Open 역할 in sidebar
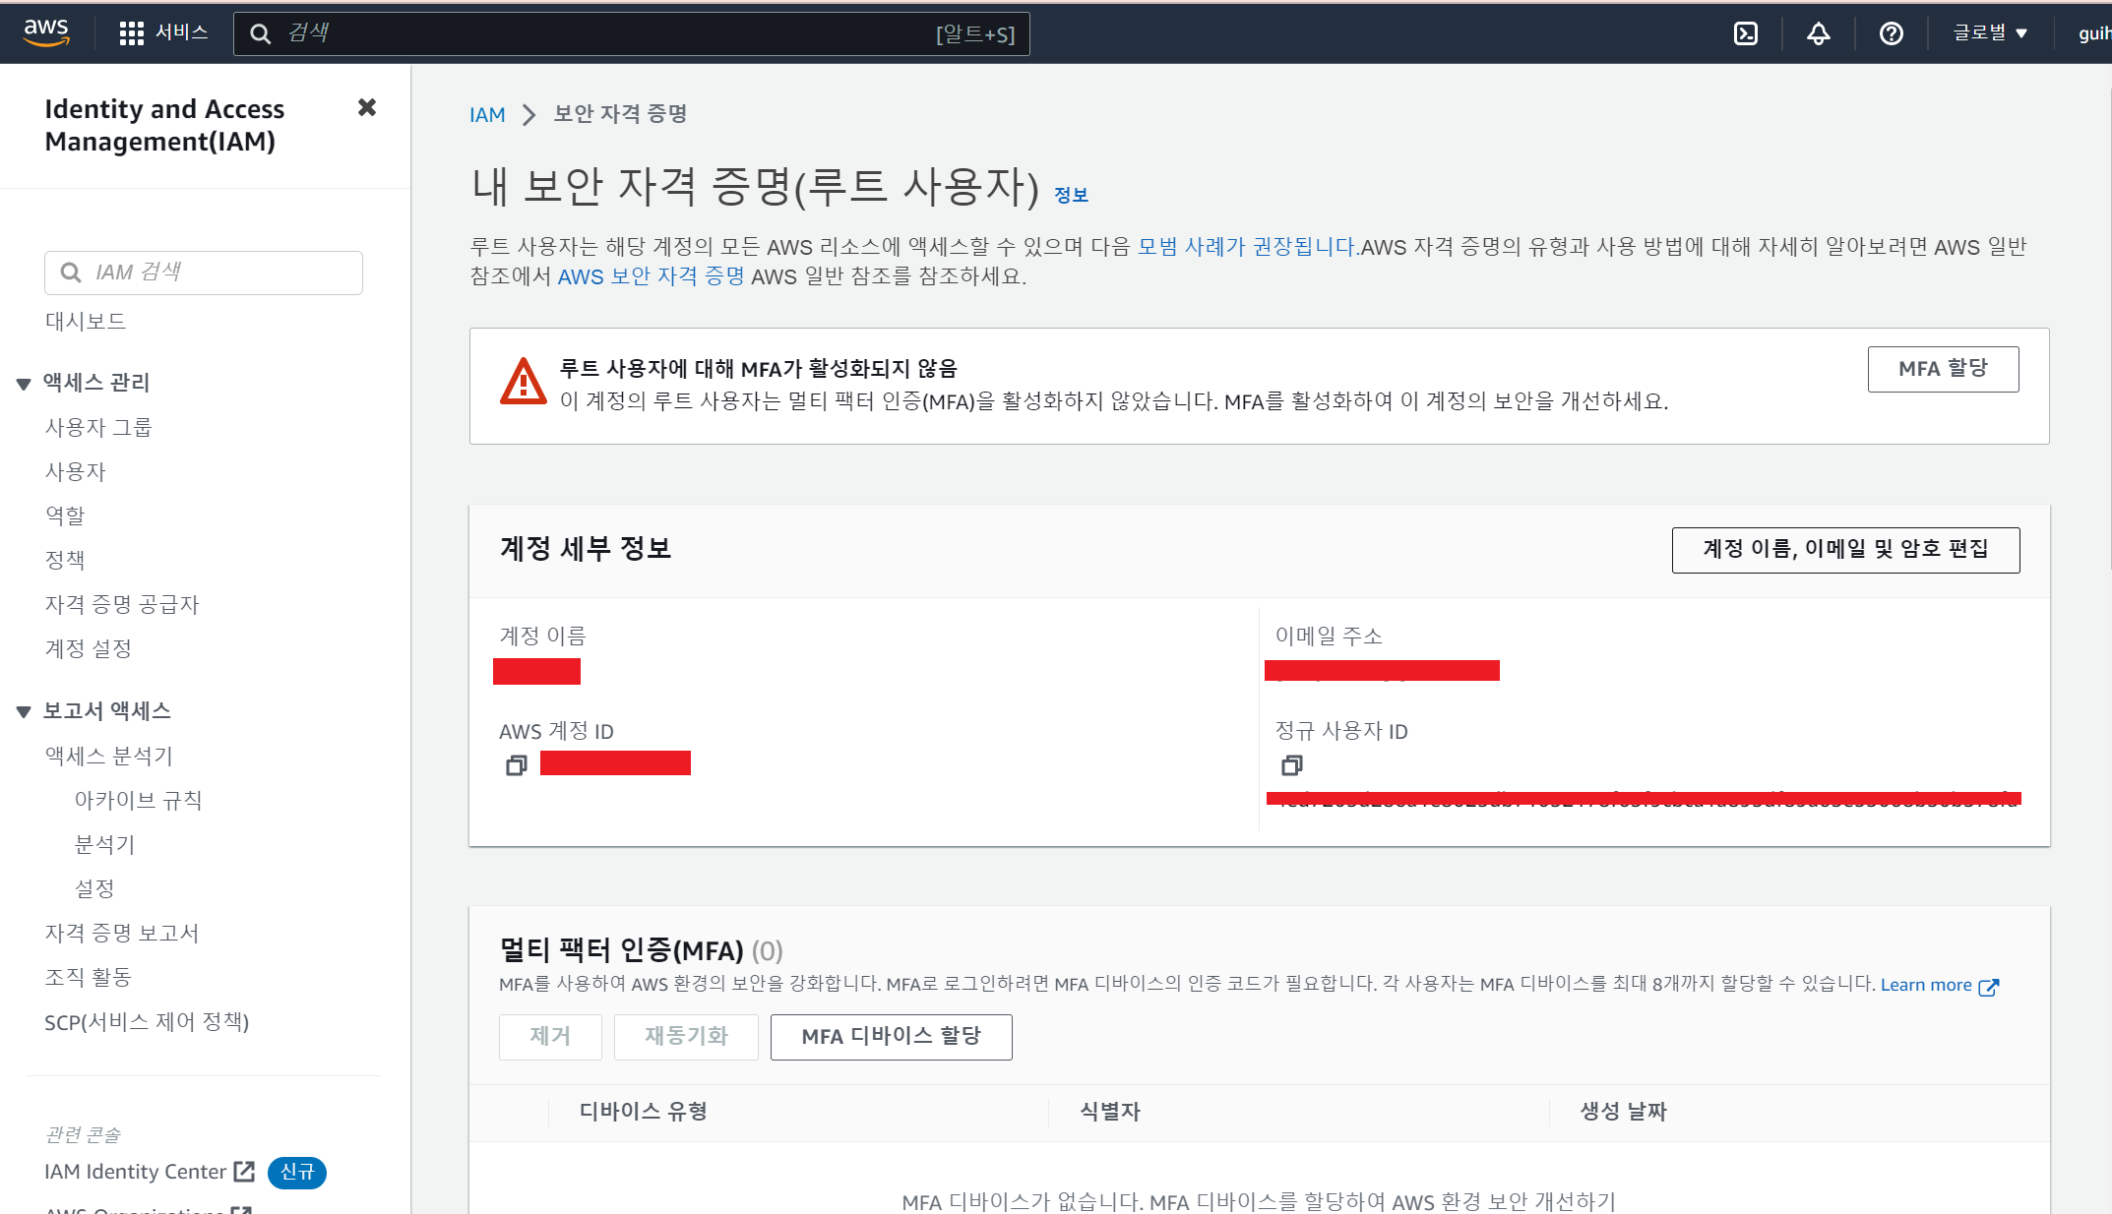This screenshot has width=2112, height=1214. click(x=65, y=516)
